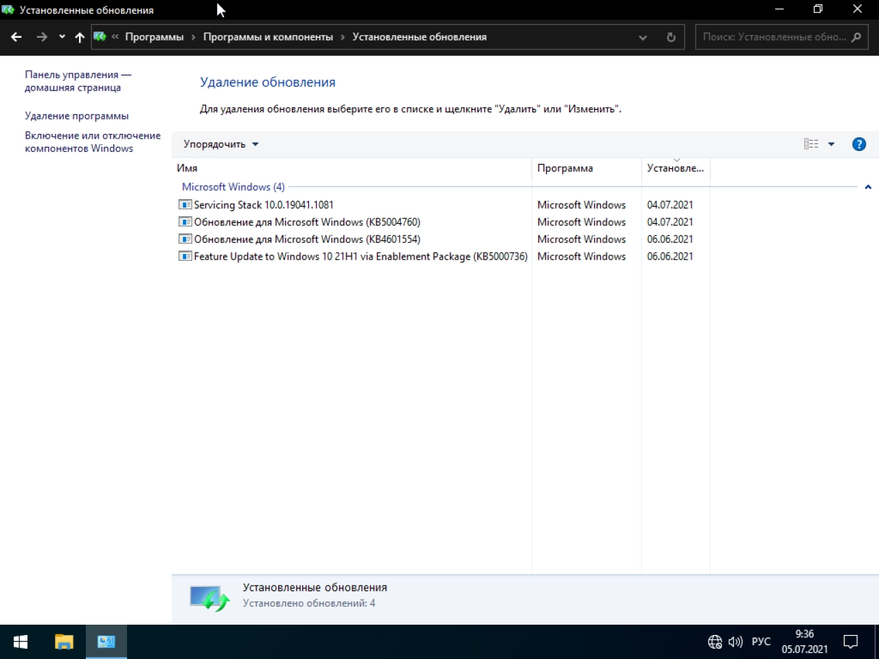Refresh the installed updates list

(671, 37)
